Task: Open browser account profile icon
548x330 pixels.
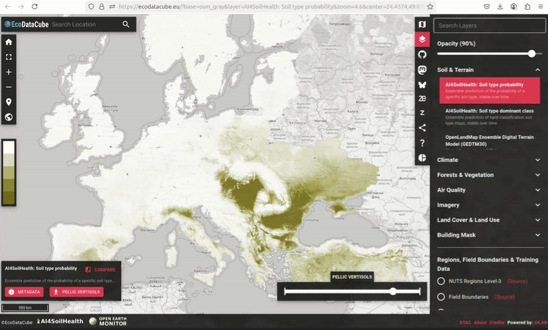Action: click(x=514, y=6)
